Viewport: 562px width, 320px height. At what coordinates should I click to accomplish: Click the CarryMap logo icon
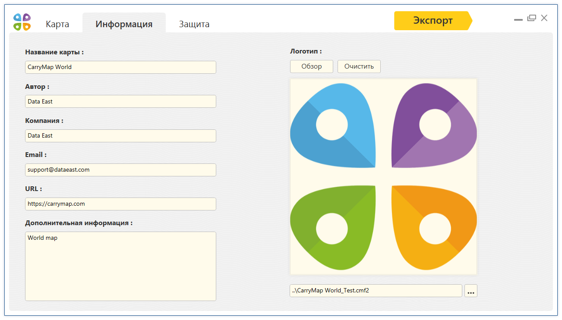(22, 22)
